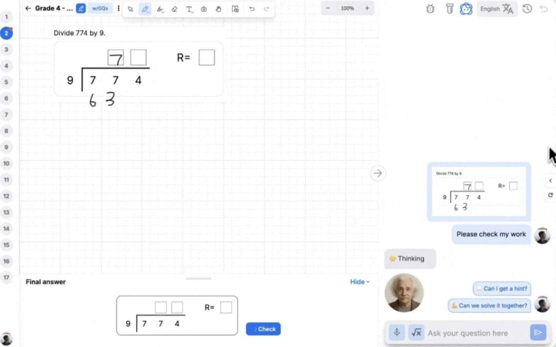556x347 pixels.
Task: Click the canvas remainder R= box
Action: point(207,58)
